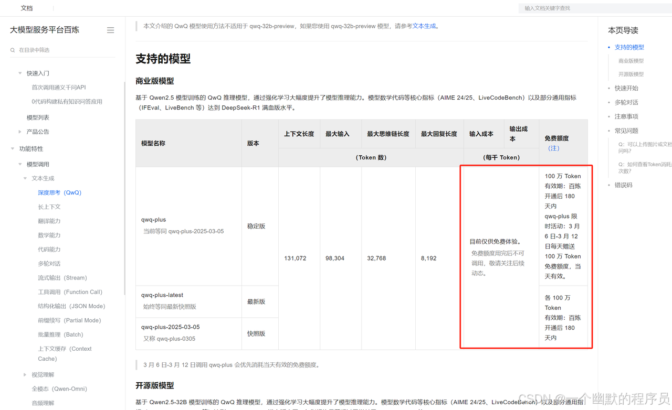The image size is (672, 410).
Task: Collapse the 功能特性 section arrow
Action: (x=13, y=149)
